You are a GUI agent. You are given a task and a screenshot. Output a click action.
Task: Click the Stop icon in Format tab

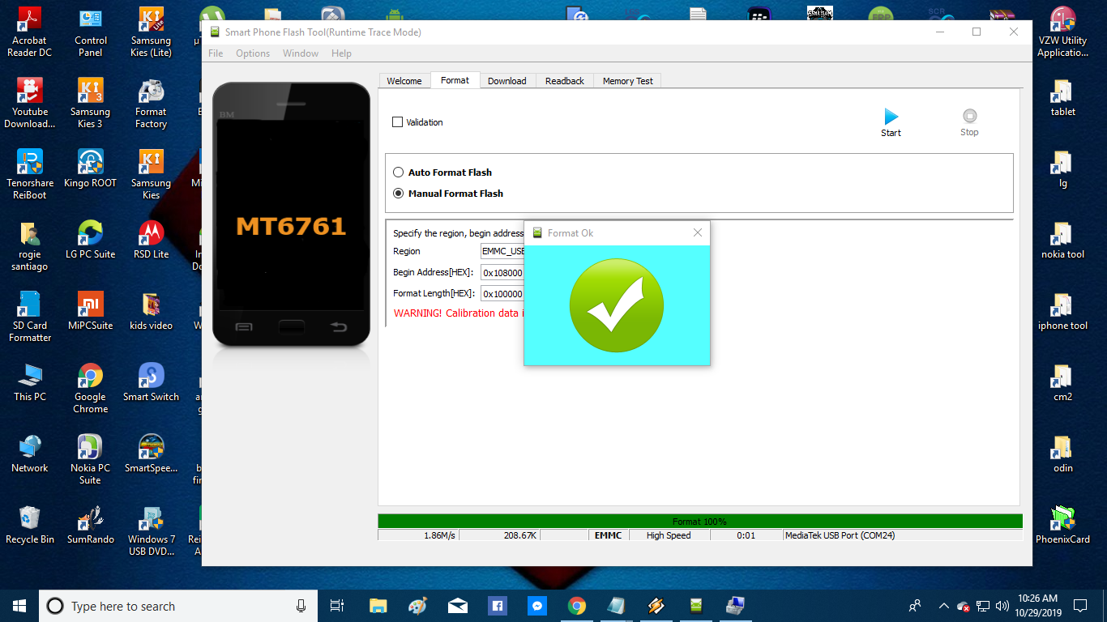click(x=969, y=116)
